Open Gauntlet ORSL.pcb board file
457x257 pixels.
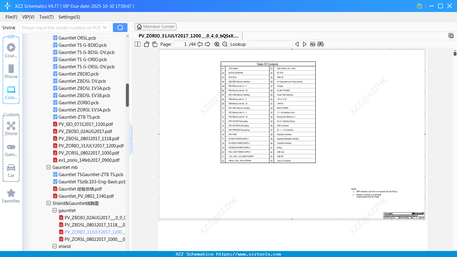[77, 38]
